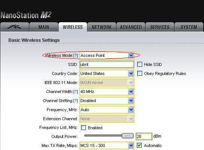
Task: Uncheck Automatic Max TX Rate
Action: [x=140, y=145]
